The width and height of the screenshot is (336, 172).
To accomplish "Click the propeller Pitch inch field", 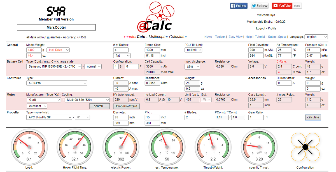I will [x=152, y=118].
